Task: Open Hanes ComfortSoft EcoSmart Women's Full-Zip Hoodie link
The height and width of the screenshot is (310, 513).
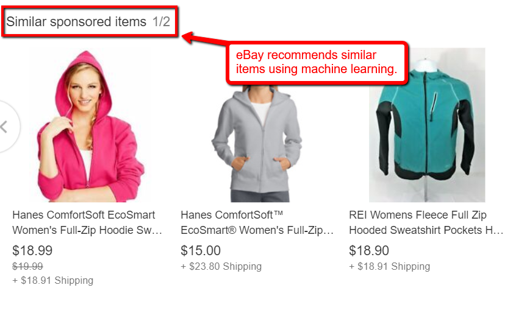Action: (87, 222)
